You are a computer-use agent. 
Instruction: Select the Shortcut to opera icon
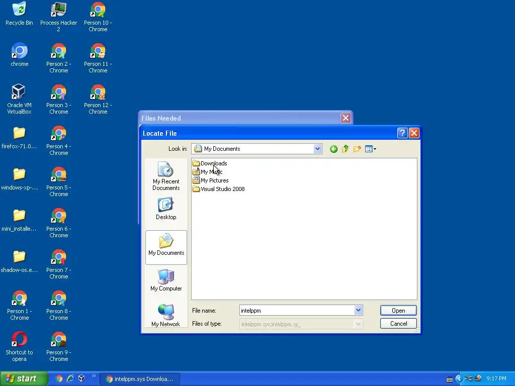19,346
